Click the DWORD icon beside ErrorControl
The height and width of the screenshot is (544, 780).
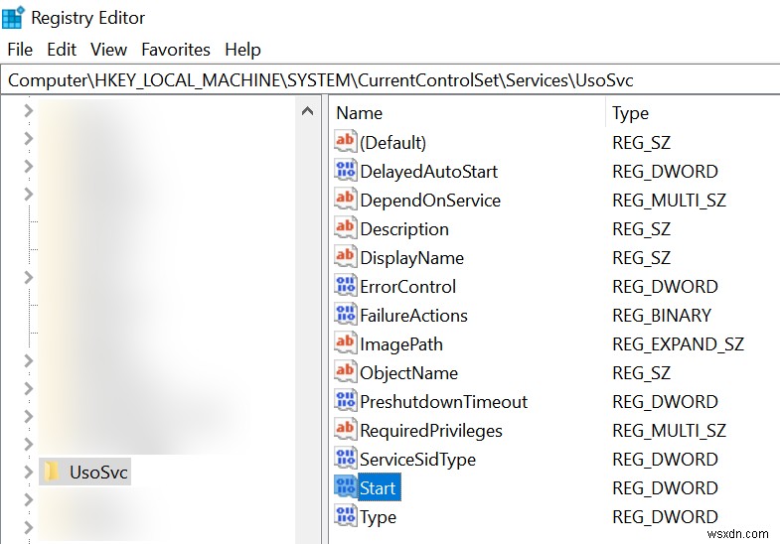(x=345, y=286)
